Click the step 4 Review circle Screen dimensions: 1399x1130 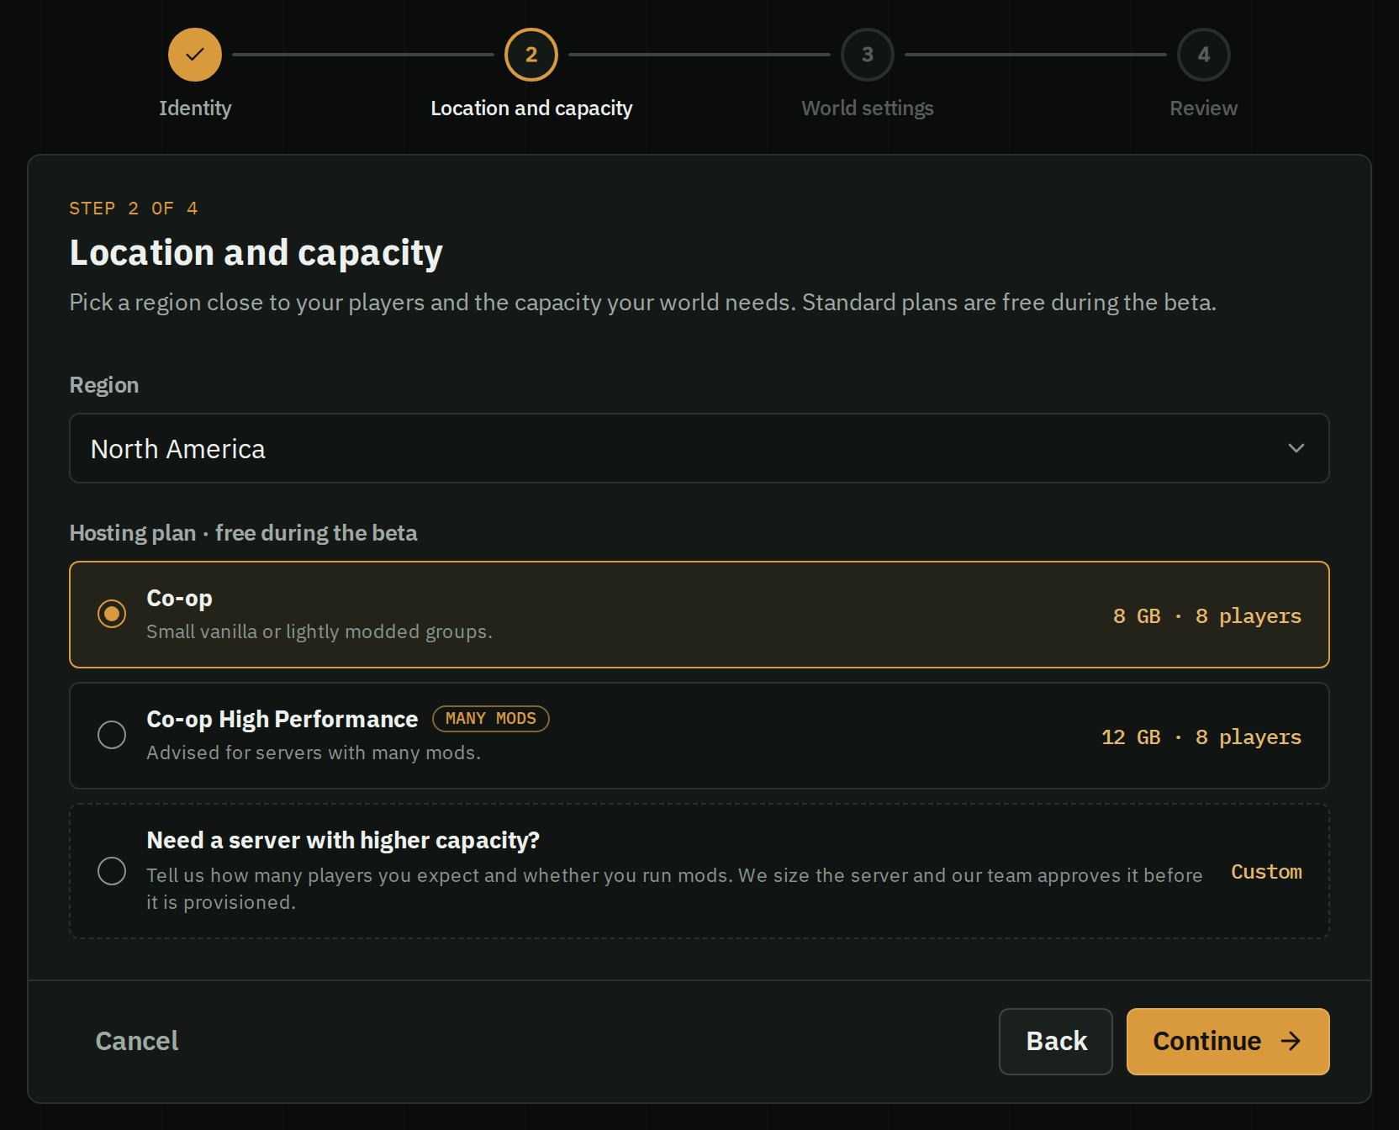click(1204, 55)
